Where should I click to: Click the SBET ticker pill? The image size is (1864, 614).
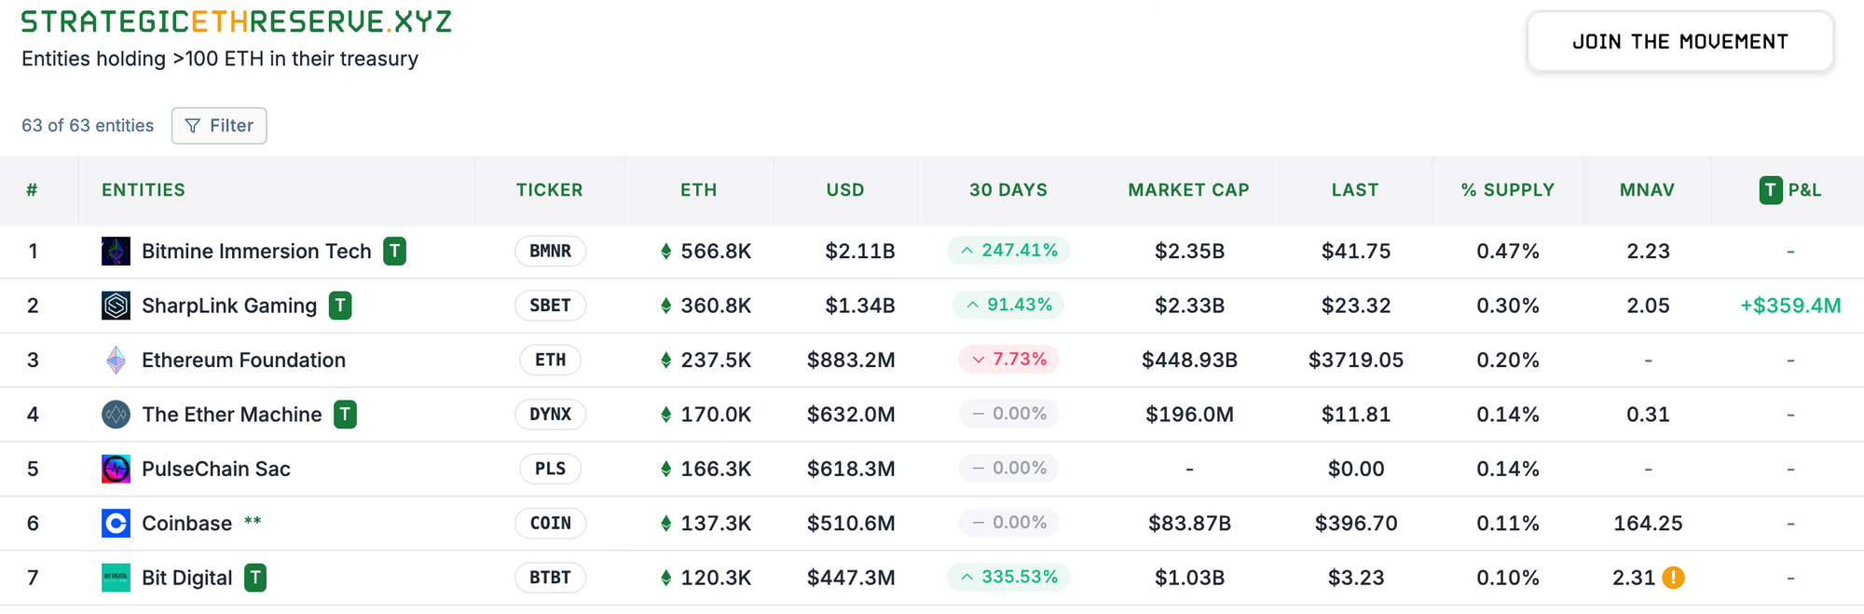[x=550, y=305]
